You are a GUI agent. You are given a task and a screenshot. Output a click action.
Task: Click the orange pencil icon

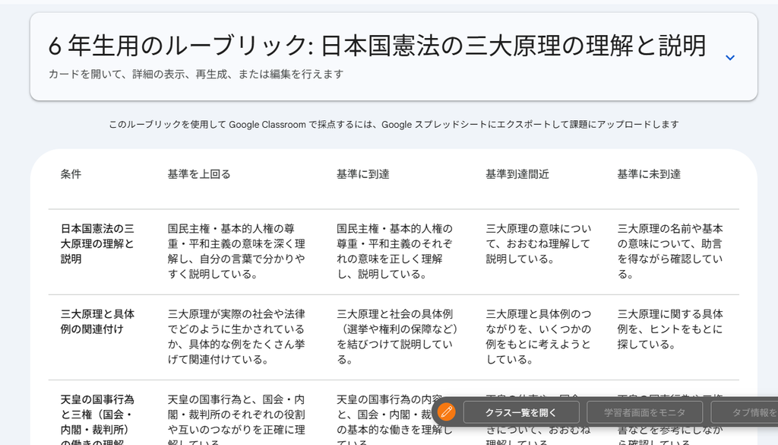coord(446,412)
